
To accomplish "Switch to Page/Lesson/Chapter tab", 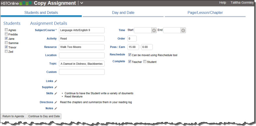I will pyautogui.click(x=205, y=13).
